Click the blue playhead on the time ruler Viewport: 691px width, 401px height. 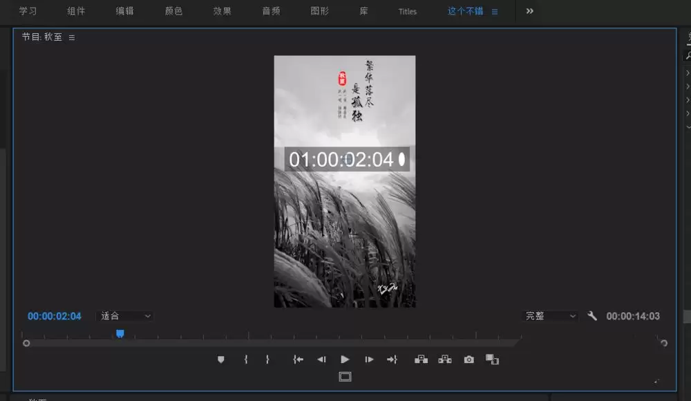pos(120,333)
